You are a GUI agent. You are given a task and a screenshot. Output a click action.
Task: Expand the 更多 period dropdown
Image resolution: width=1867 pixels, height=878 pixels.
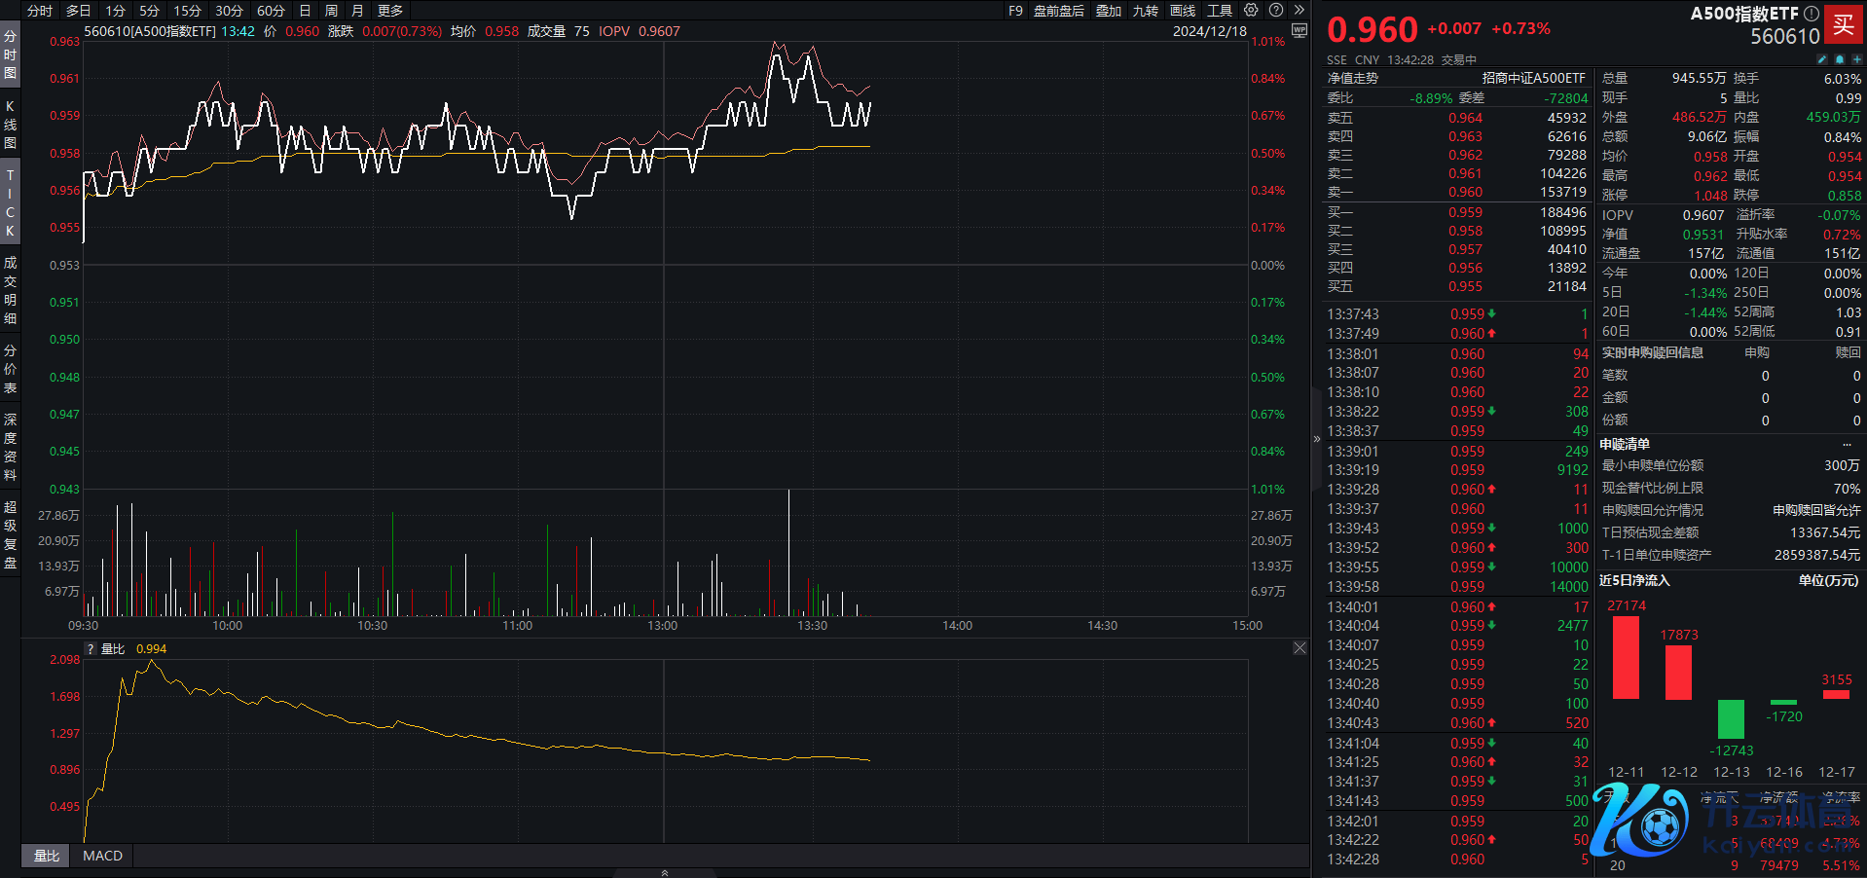pyautogui.click(x=390, y=11)
